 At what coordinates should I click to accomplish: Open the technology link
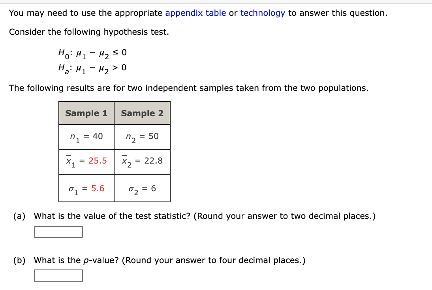(x=263, y=13)
